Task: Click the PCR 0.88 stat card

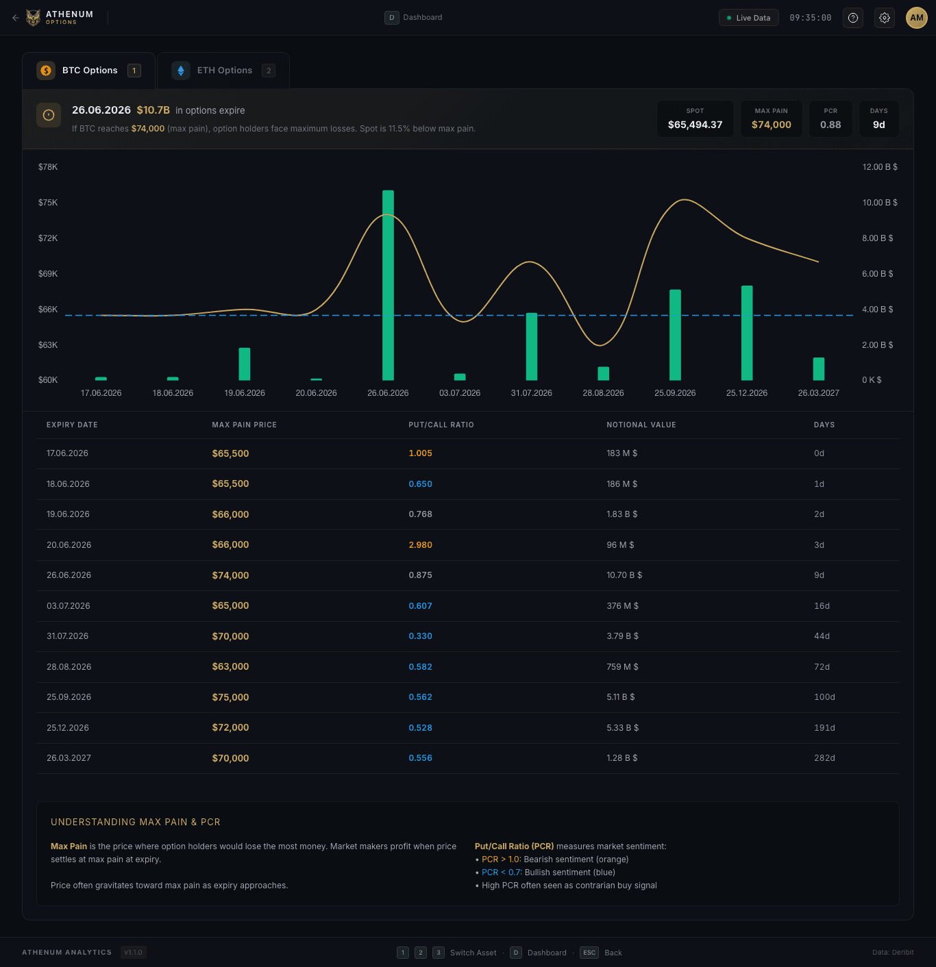Action: point(830,119)
